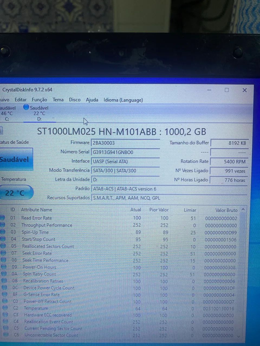Click the Firmware field 2BA30003
260x346 pixels.
coord(125,143)
